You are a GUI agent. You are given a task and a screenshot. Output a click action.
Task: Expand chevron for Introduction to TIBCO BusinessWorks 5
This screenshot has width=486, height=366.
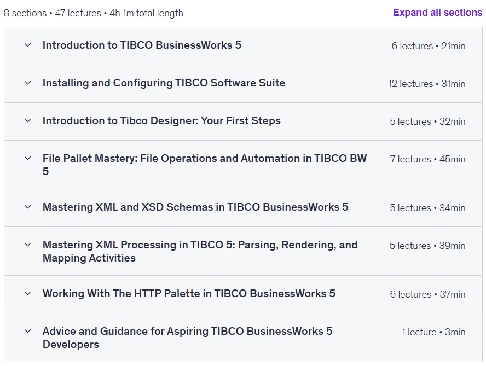tap(27, 45)
